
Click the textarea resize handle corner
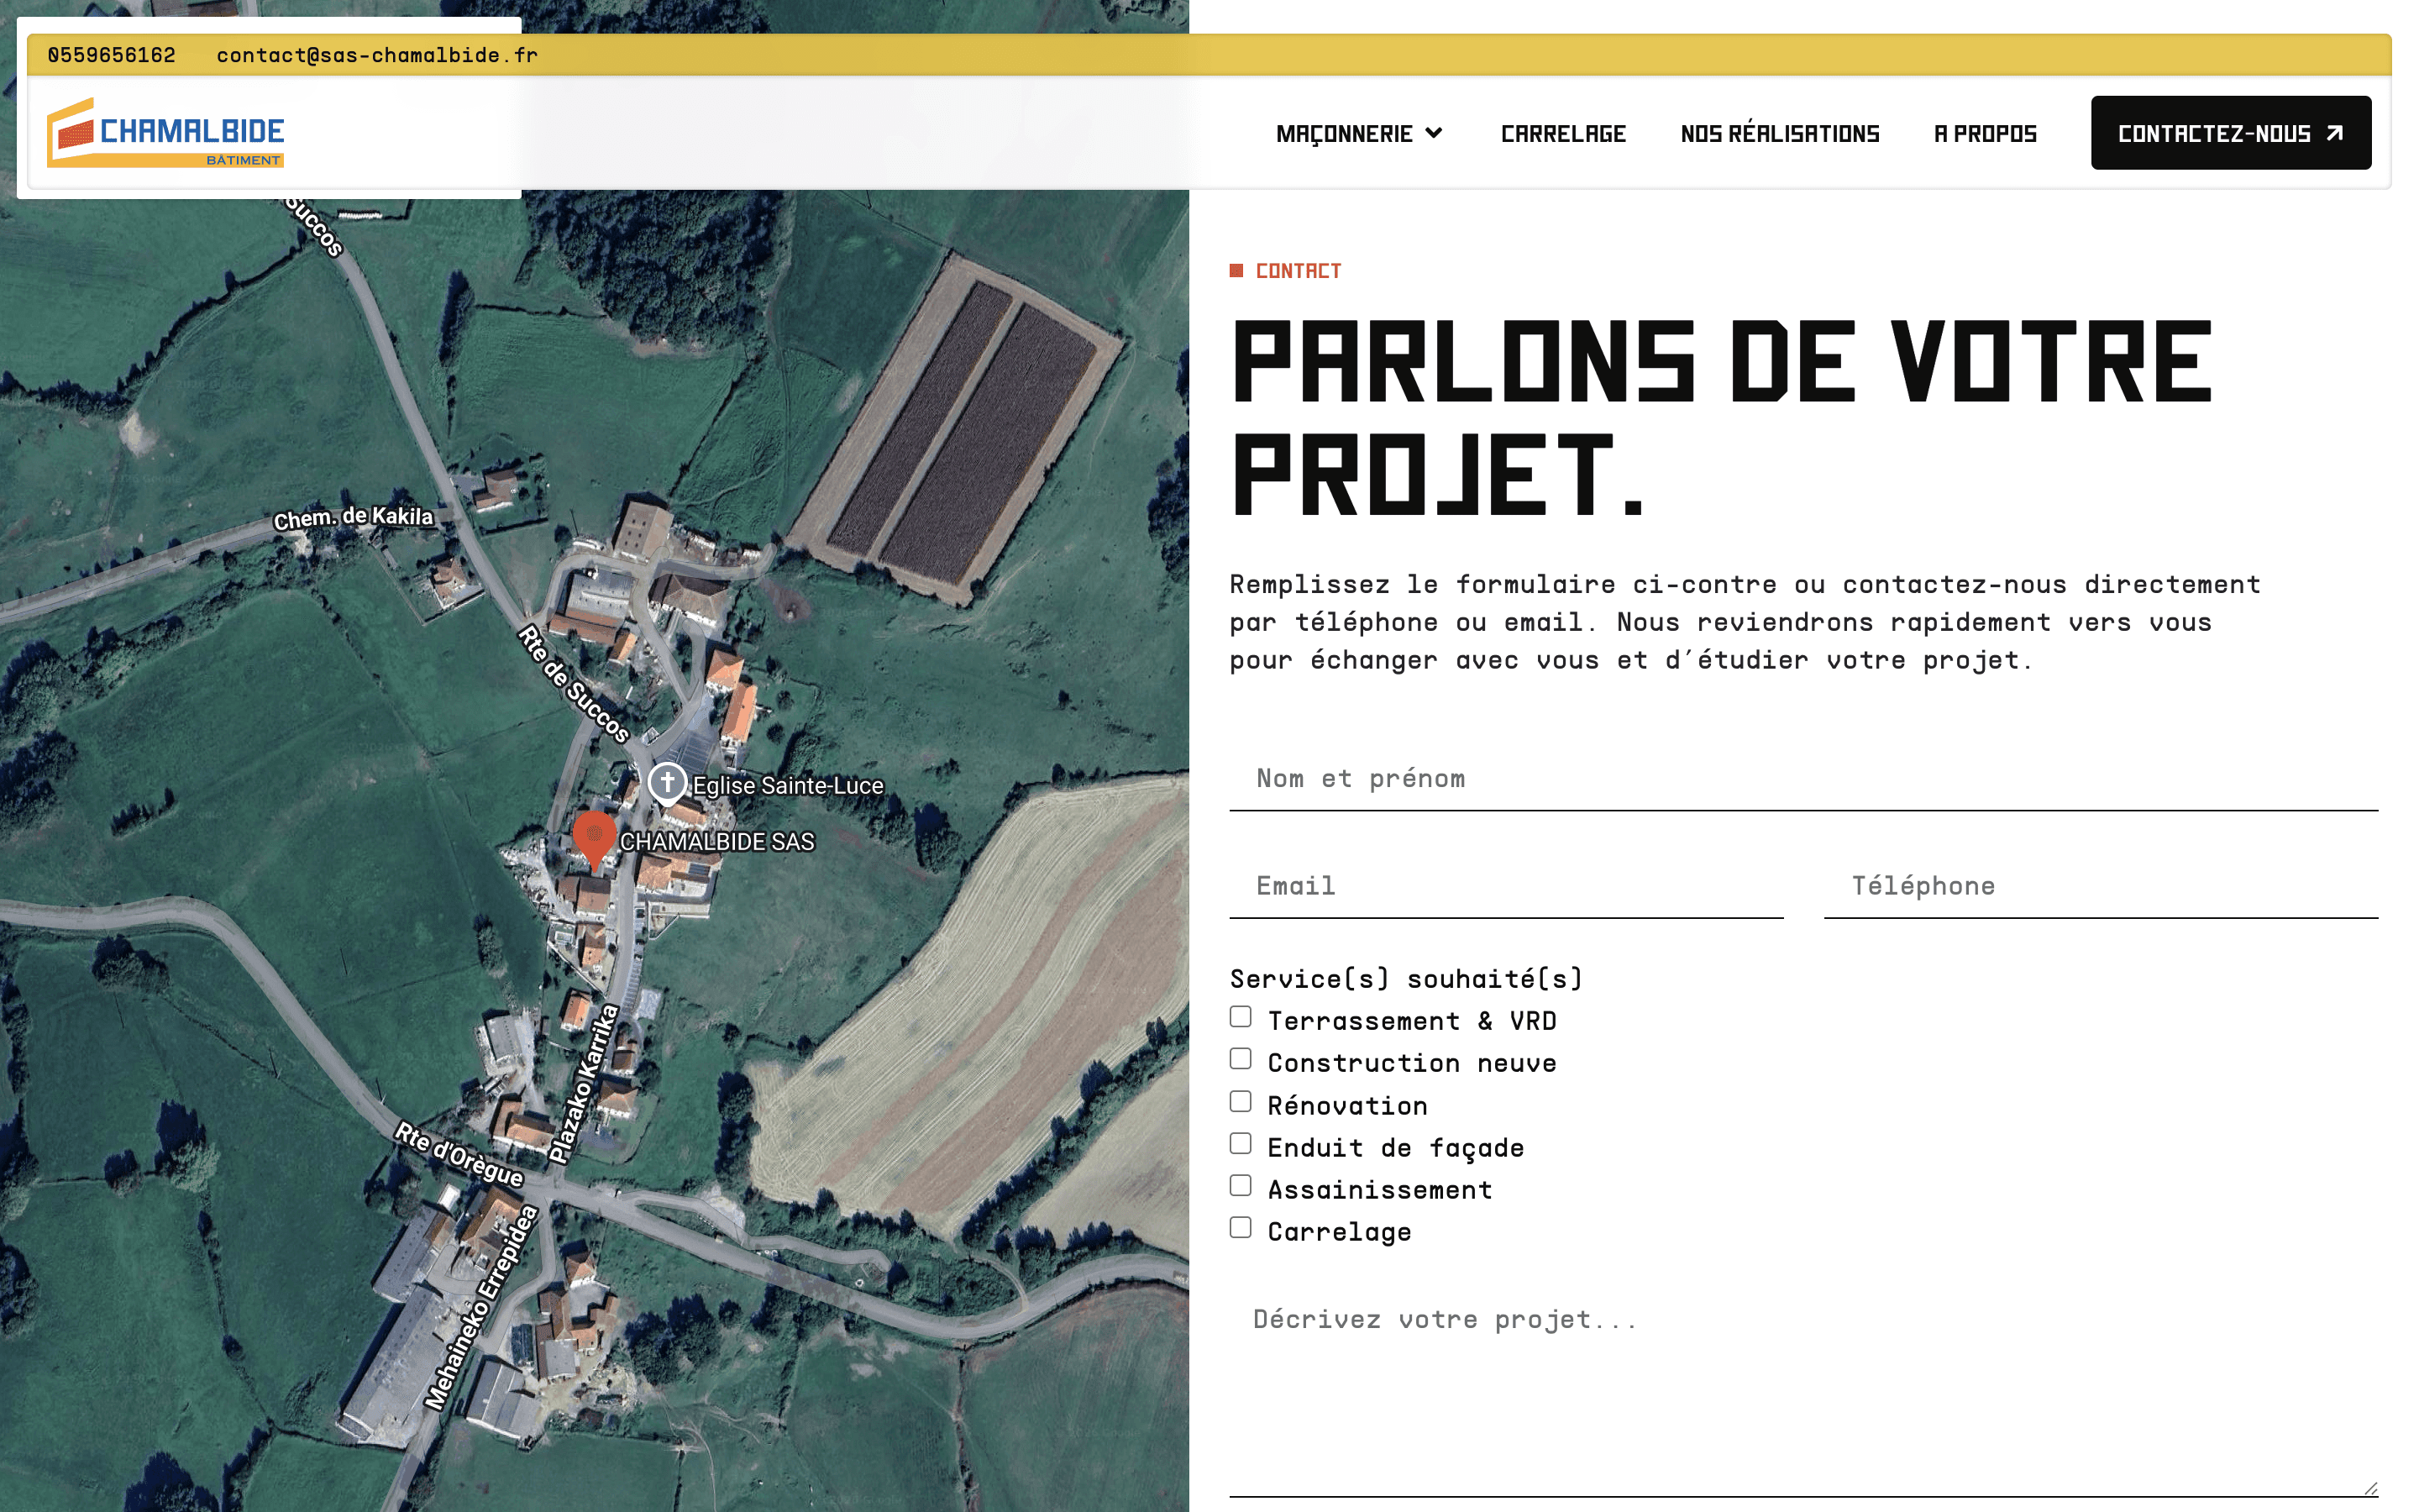tap(2370, 1488)
